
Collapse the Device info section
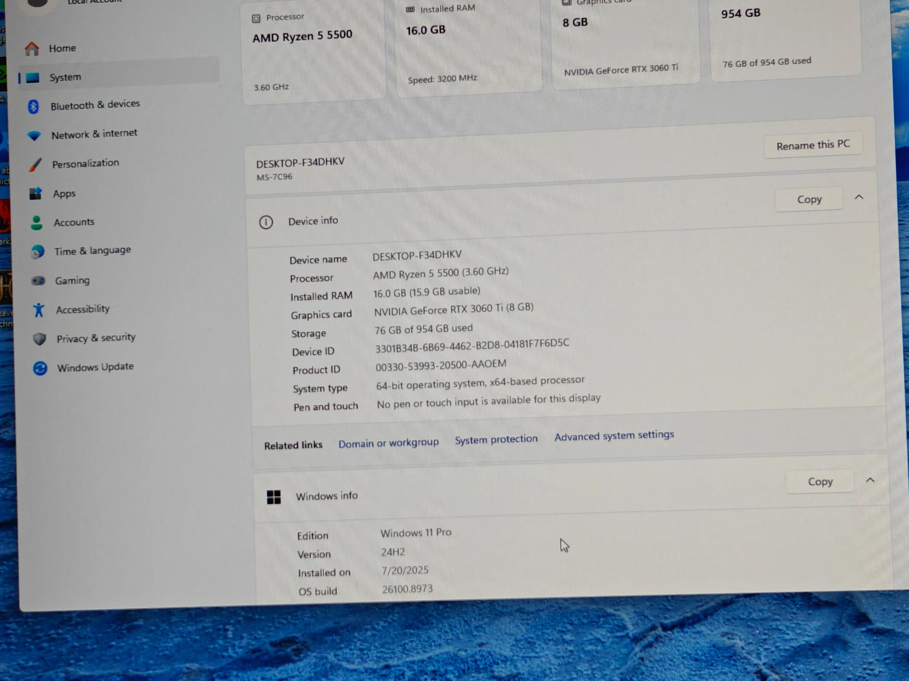click(x=859, y=197)
